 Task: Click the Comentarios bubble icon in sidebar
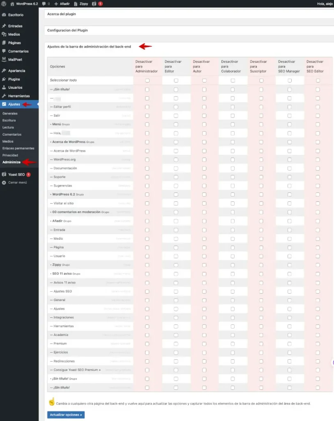click(4, 51)
